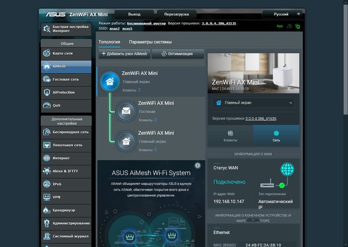
Task: Click the ASUS logo
Action: (x=56, y=14)
